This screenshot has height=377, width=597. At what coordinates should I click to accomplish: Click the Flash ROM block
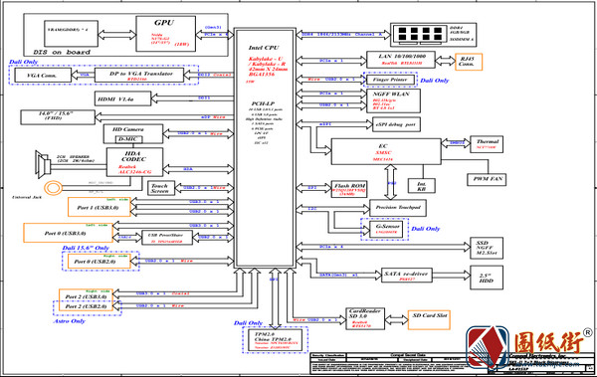coord(349,189)
